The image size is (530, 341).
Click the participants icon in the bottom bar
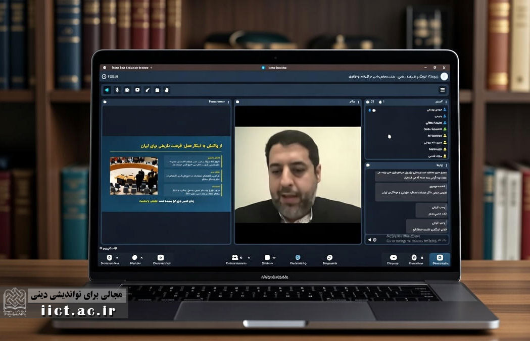[x=235, y=257]
